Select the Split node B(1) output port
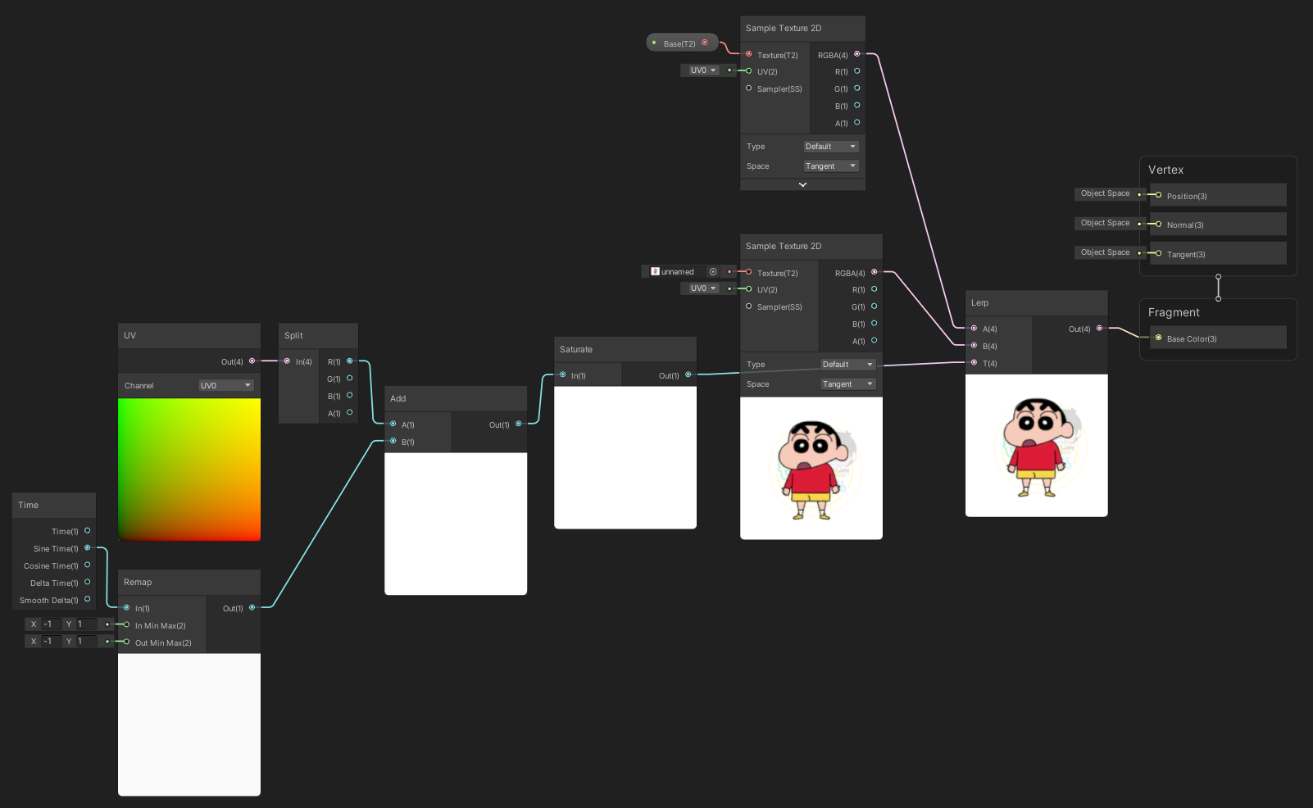The width and height of the screenshot is (1313, 808). pos(349,395)
